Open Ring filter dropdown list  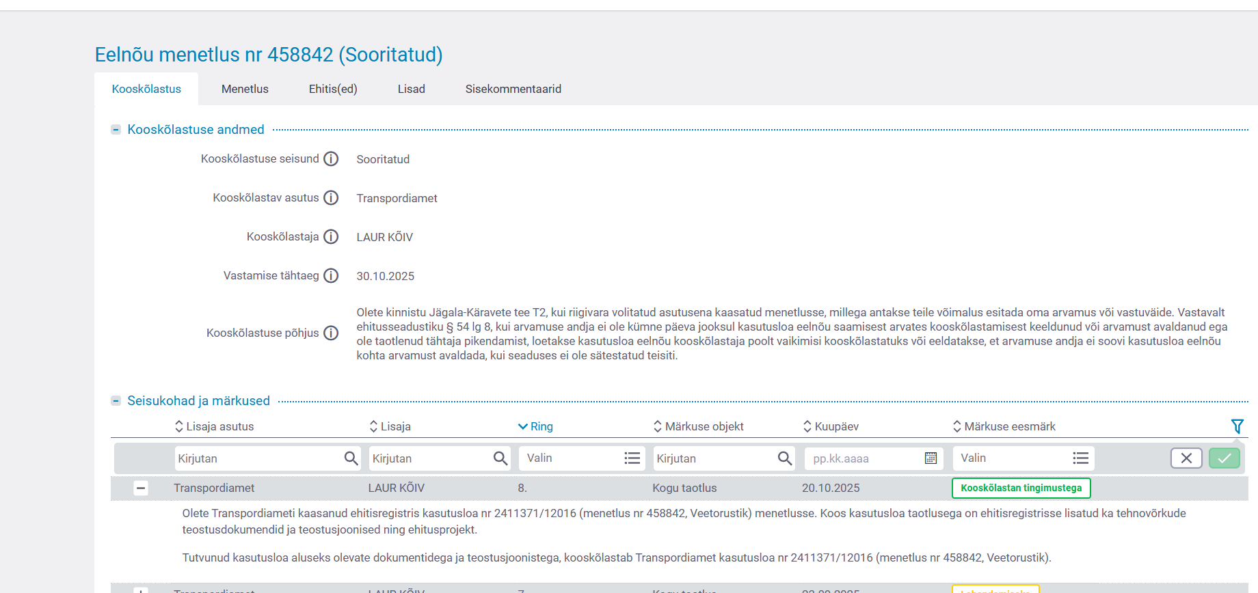(632, 458)
